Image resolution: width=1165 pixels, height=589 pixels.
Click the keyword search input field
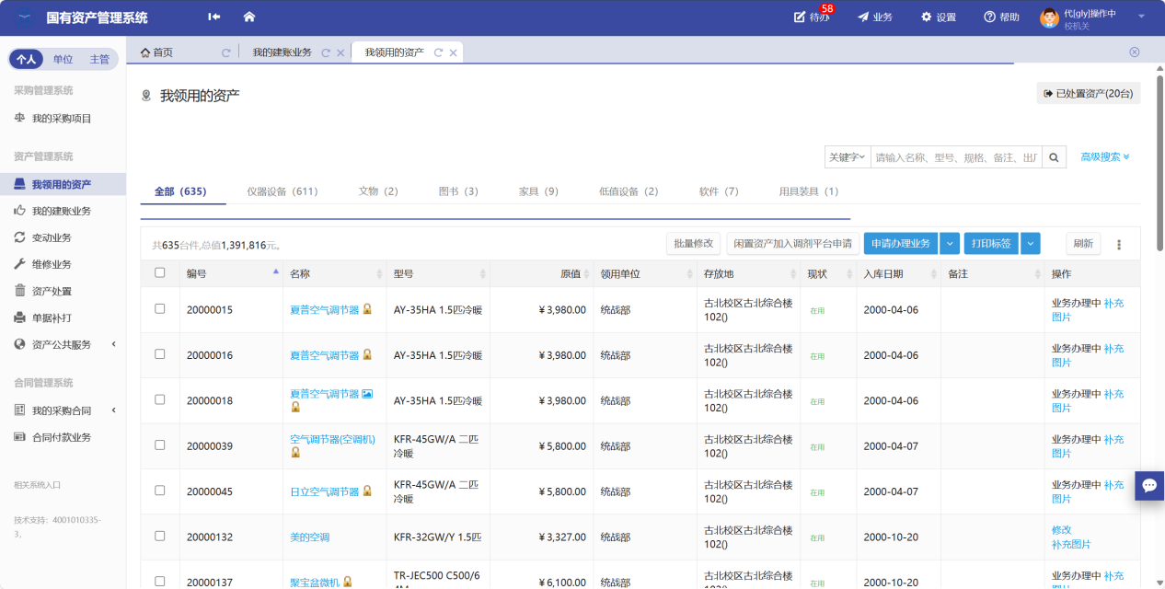point(955,157)
